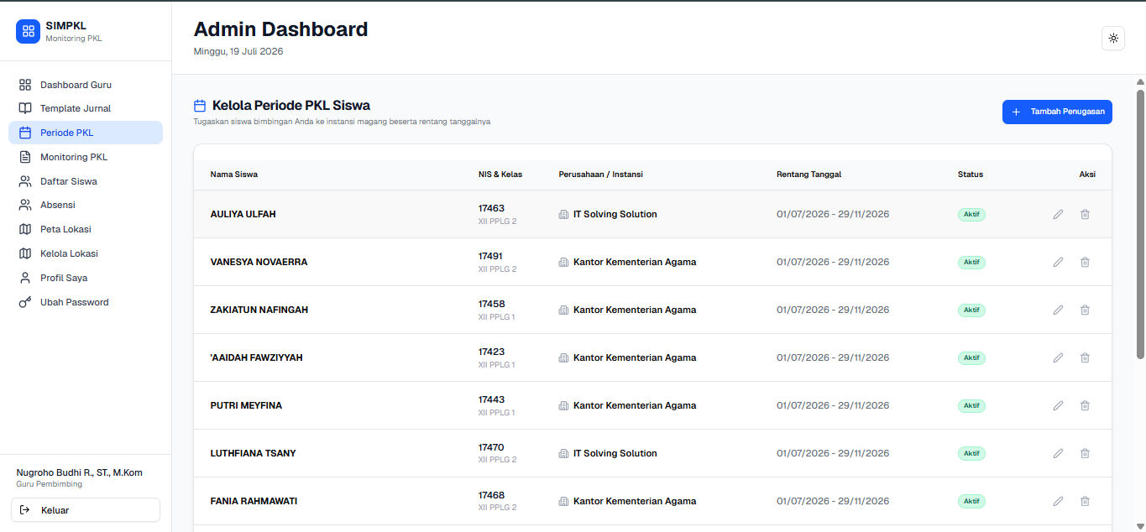Click date Minggu, 19 Juli 2026
This screenshot has height=532, width=1146.
coord(238,51)
